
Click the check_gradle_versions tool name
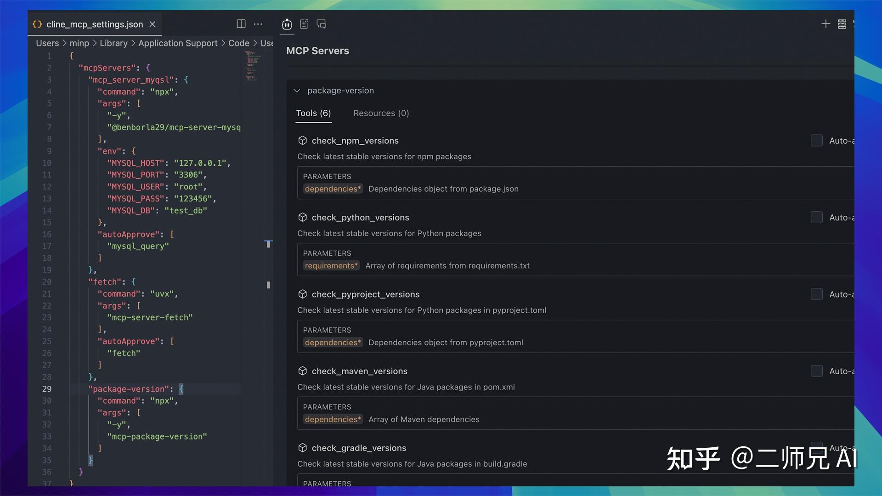[358, 448]
